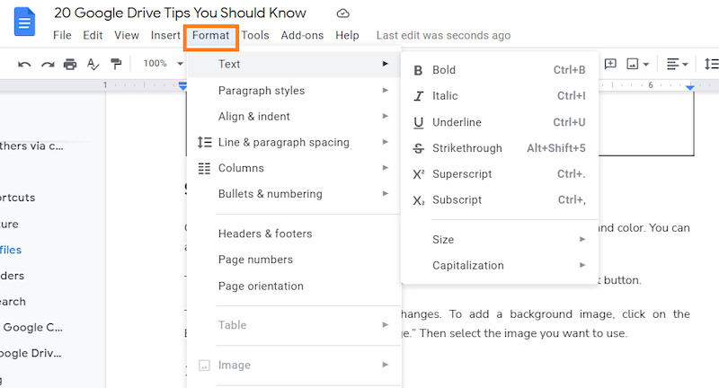The image size is (719, 388).
Task: Expand Align & indent submenu
Action: point(294,117)
